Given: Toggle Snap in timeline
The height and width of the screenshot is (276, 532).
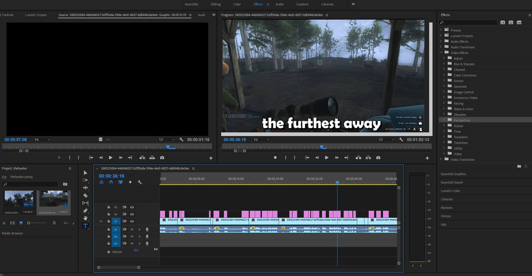Looking at the screenshot, I should (111, 182).
